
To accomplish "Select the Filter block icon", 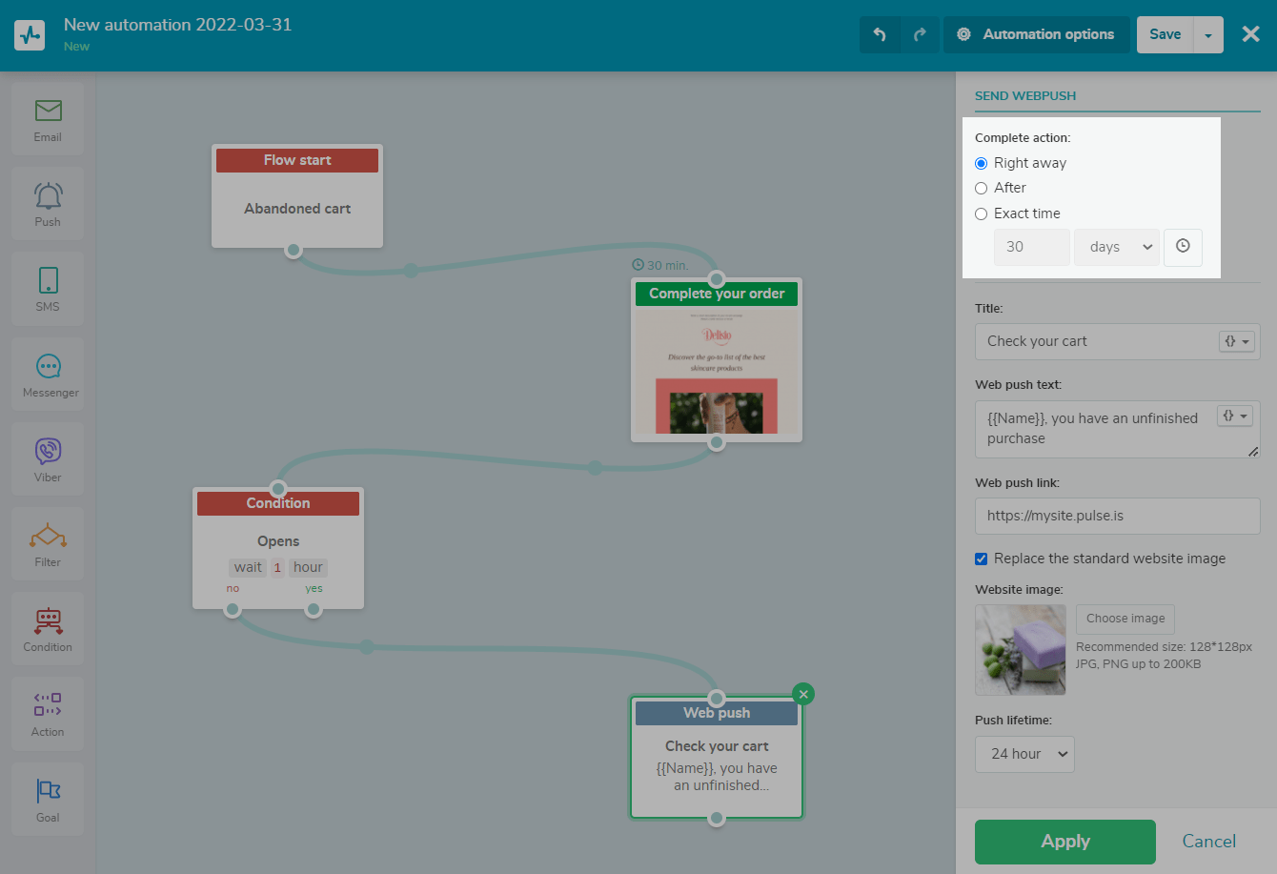I will point(48,544).
